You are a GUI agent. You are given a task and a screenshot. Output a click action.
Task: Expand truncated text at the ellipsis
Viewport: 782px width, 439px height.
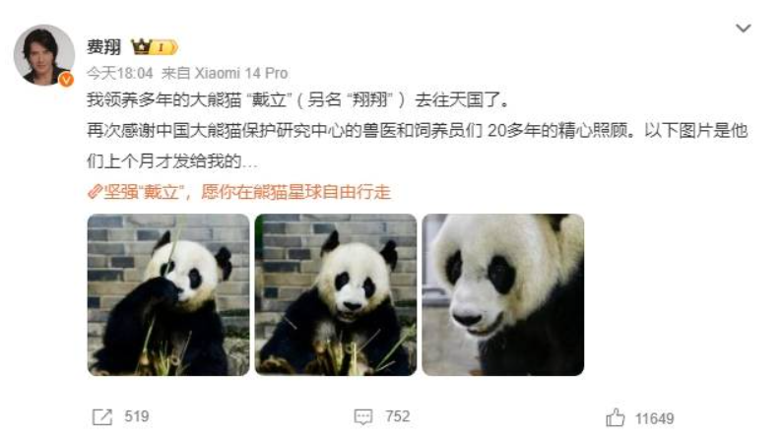tap(249, 162)
